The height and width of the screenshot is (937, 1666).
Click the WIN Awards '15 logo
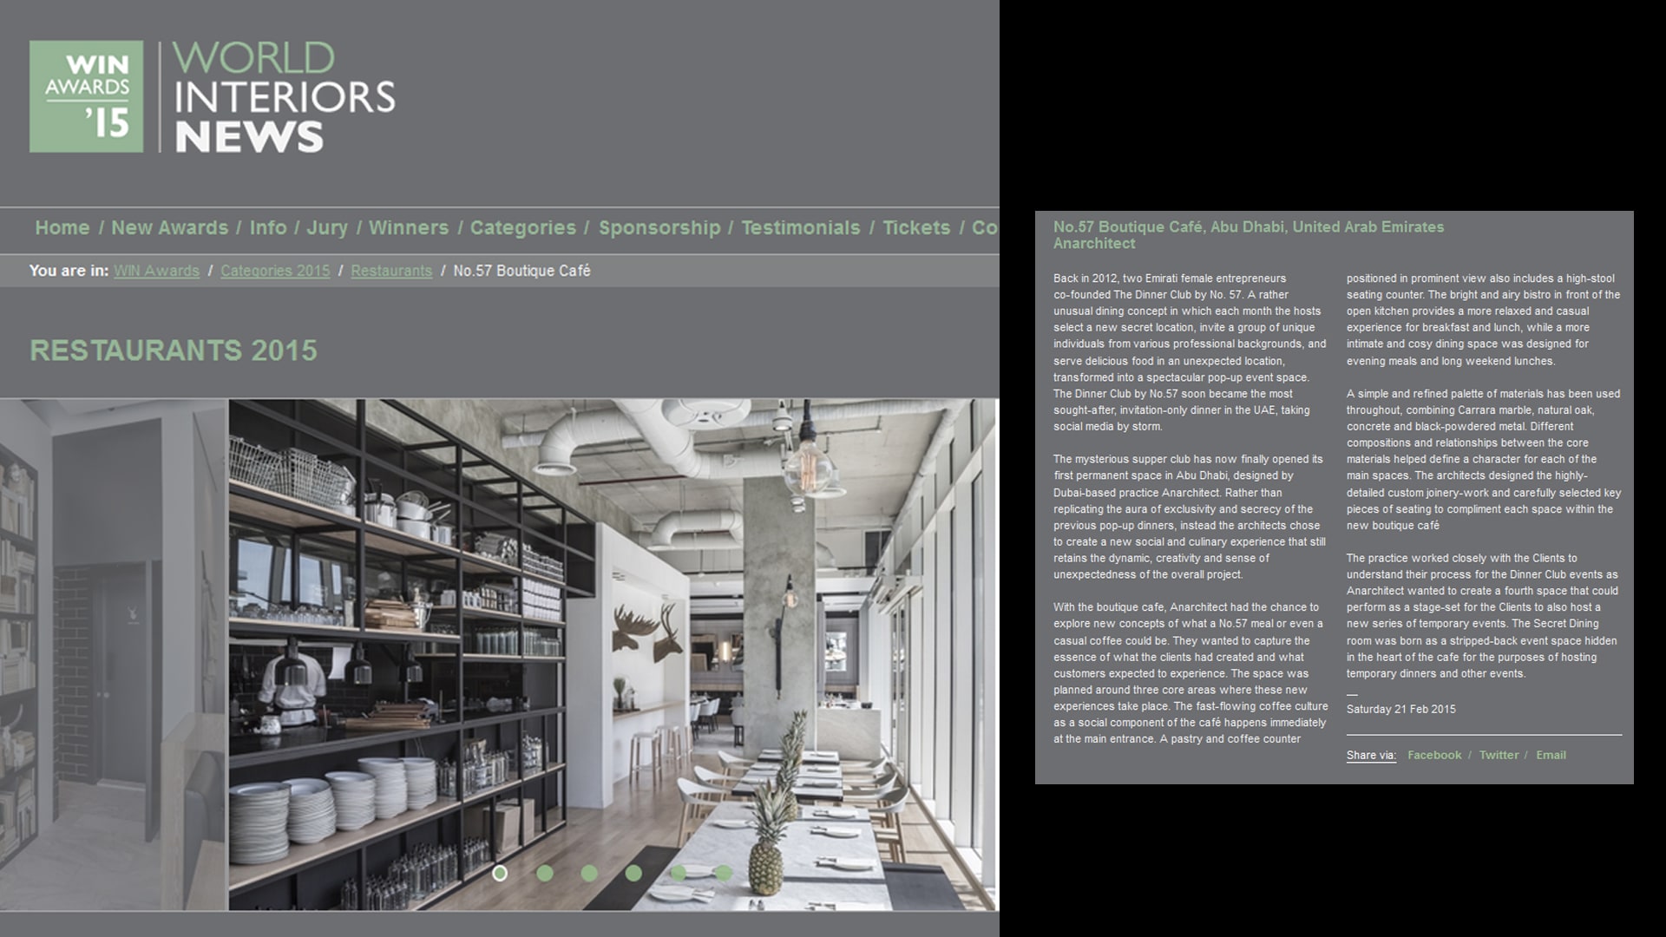(86, 96)
